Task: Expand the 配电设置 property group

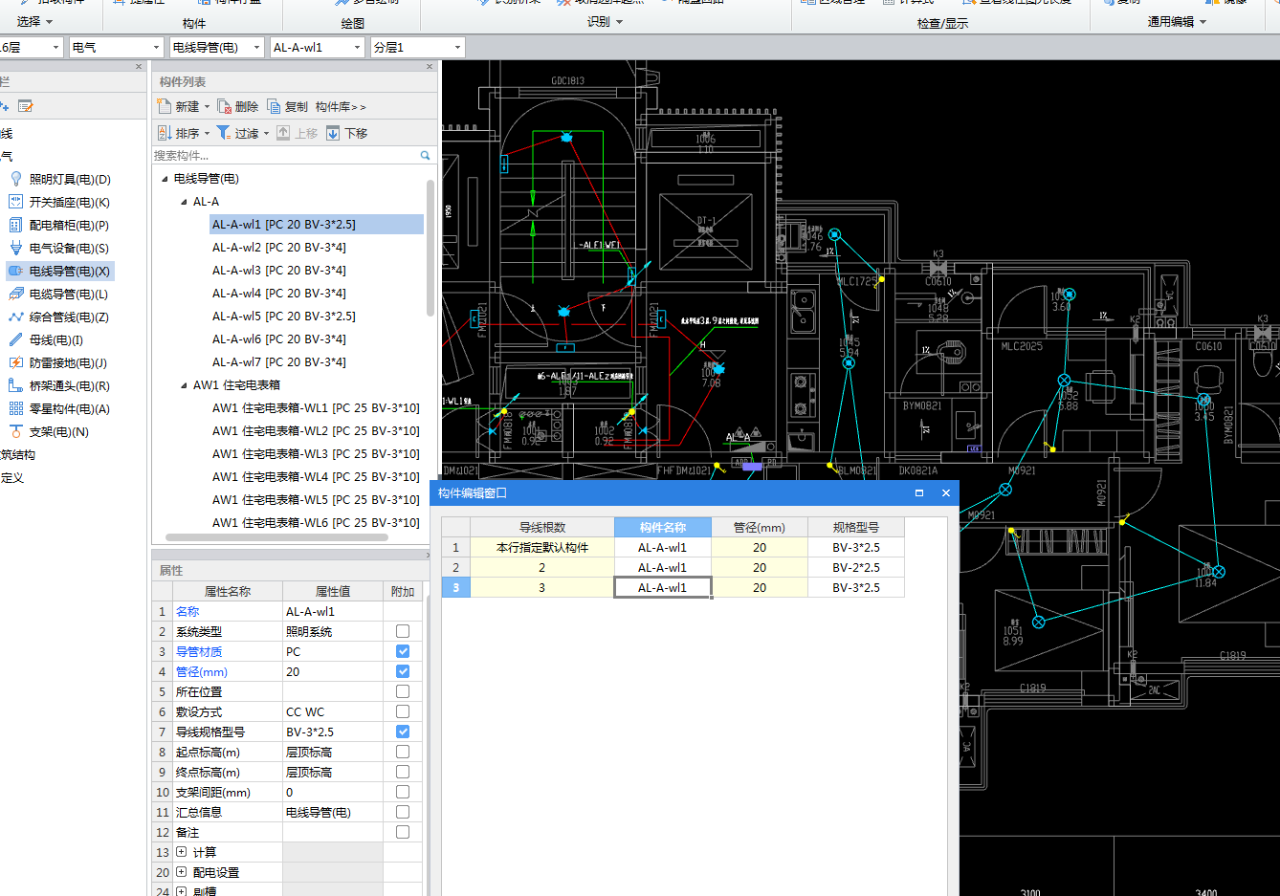Action: click(182, 872)
